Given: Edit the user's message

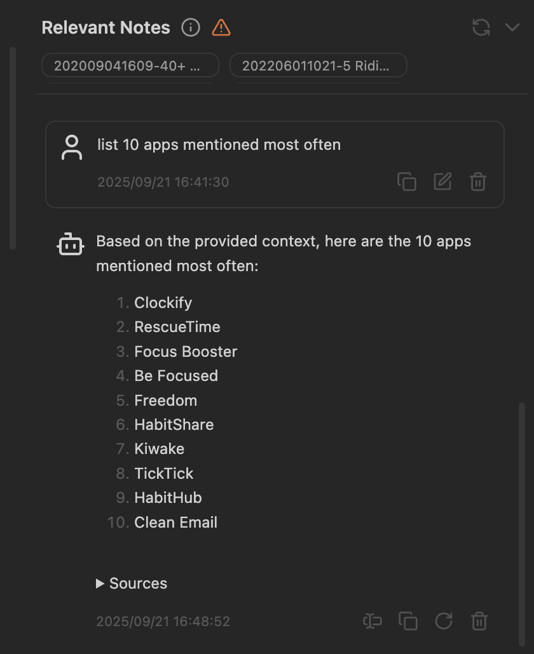Looking at the screenshot, I should point(442,182).
